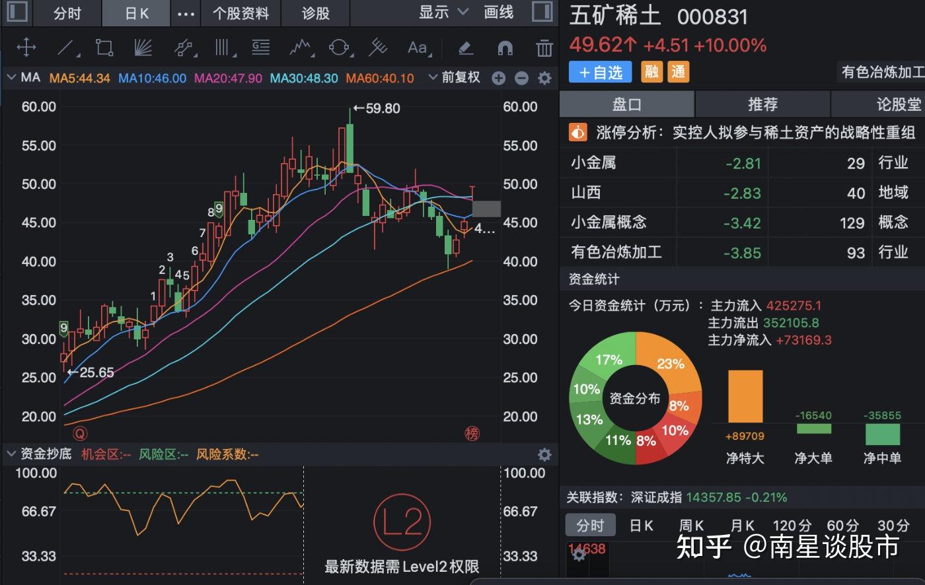Viewport: 925px width, 585px height.
Task: Switch to the 盘口 tab
Action: click(627, 104)
